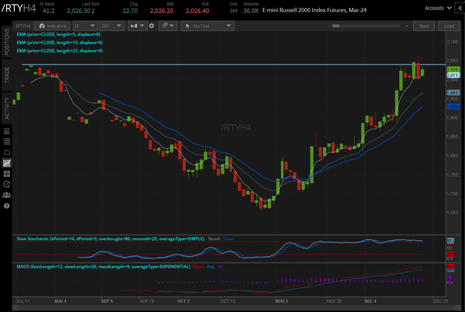
Task: Select the candlestick chart style icon
Action: tap(134, 26)
